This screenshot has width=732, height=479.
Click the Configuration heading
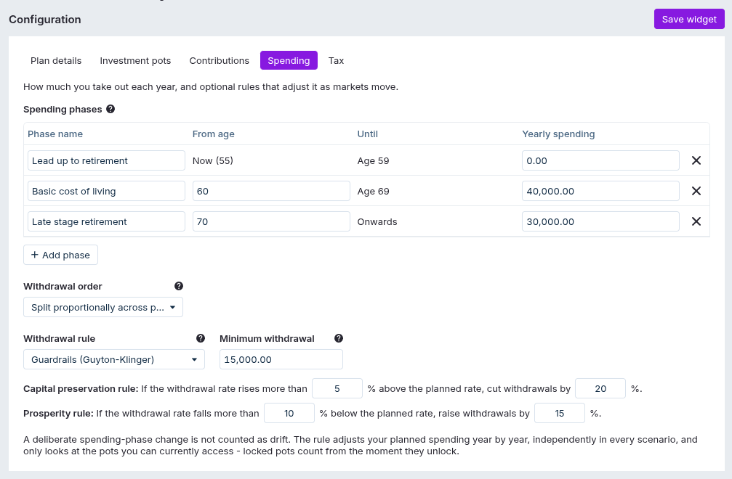[x=45, y=20]
